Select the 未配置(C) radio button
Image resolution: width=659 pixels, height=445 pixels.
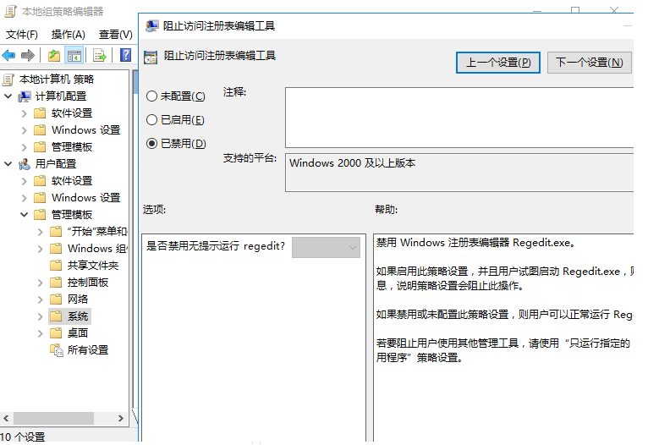pos(152,96)
